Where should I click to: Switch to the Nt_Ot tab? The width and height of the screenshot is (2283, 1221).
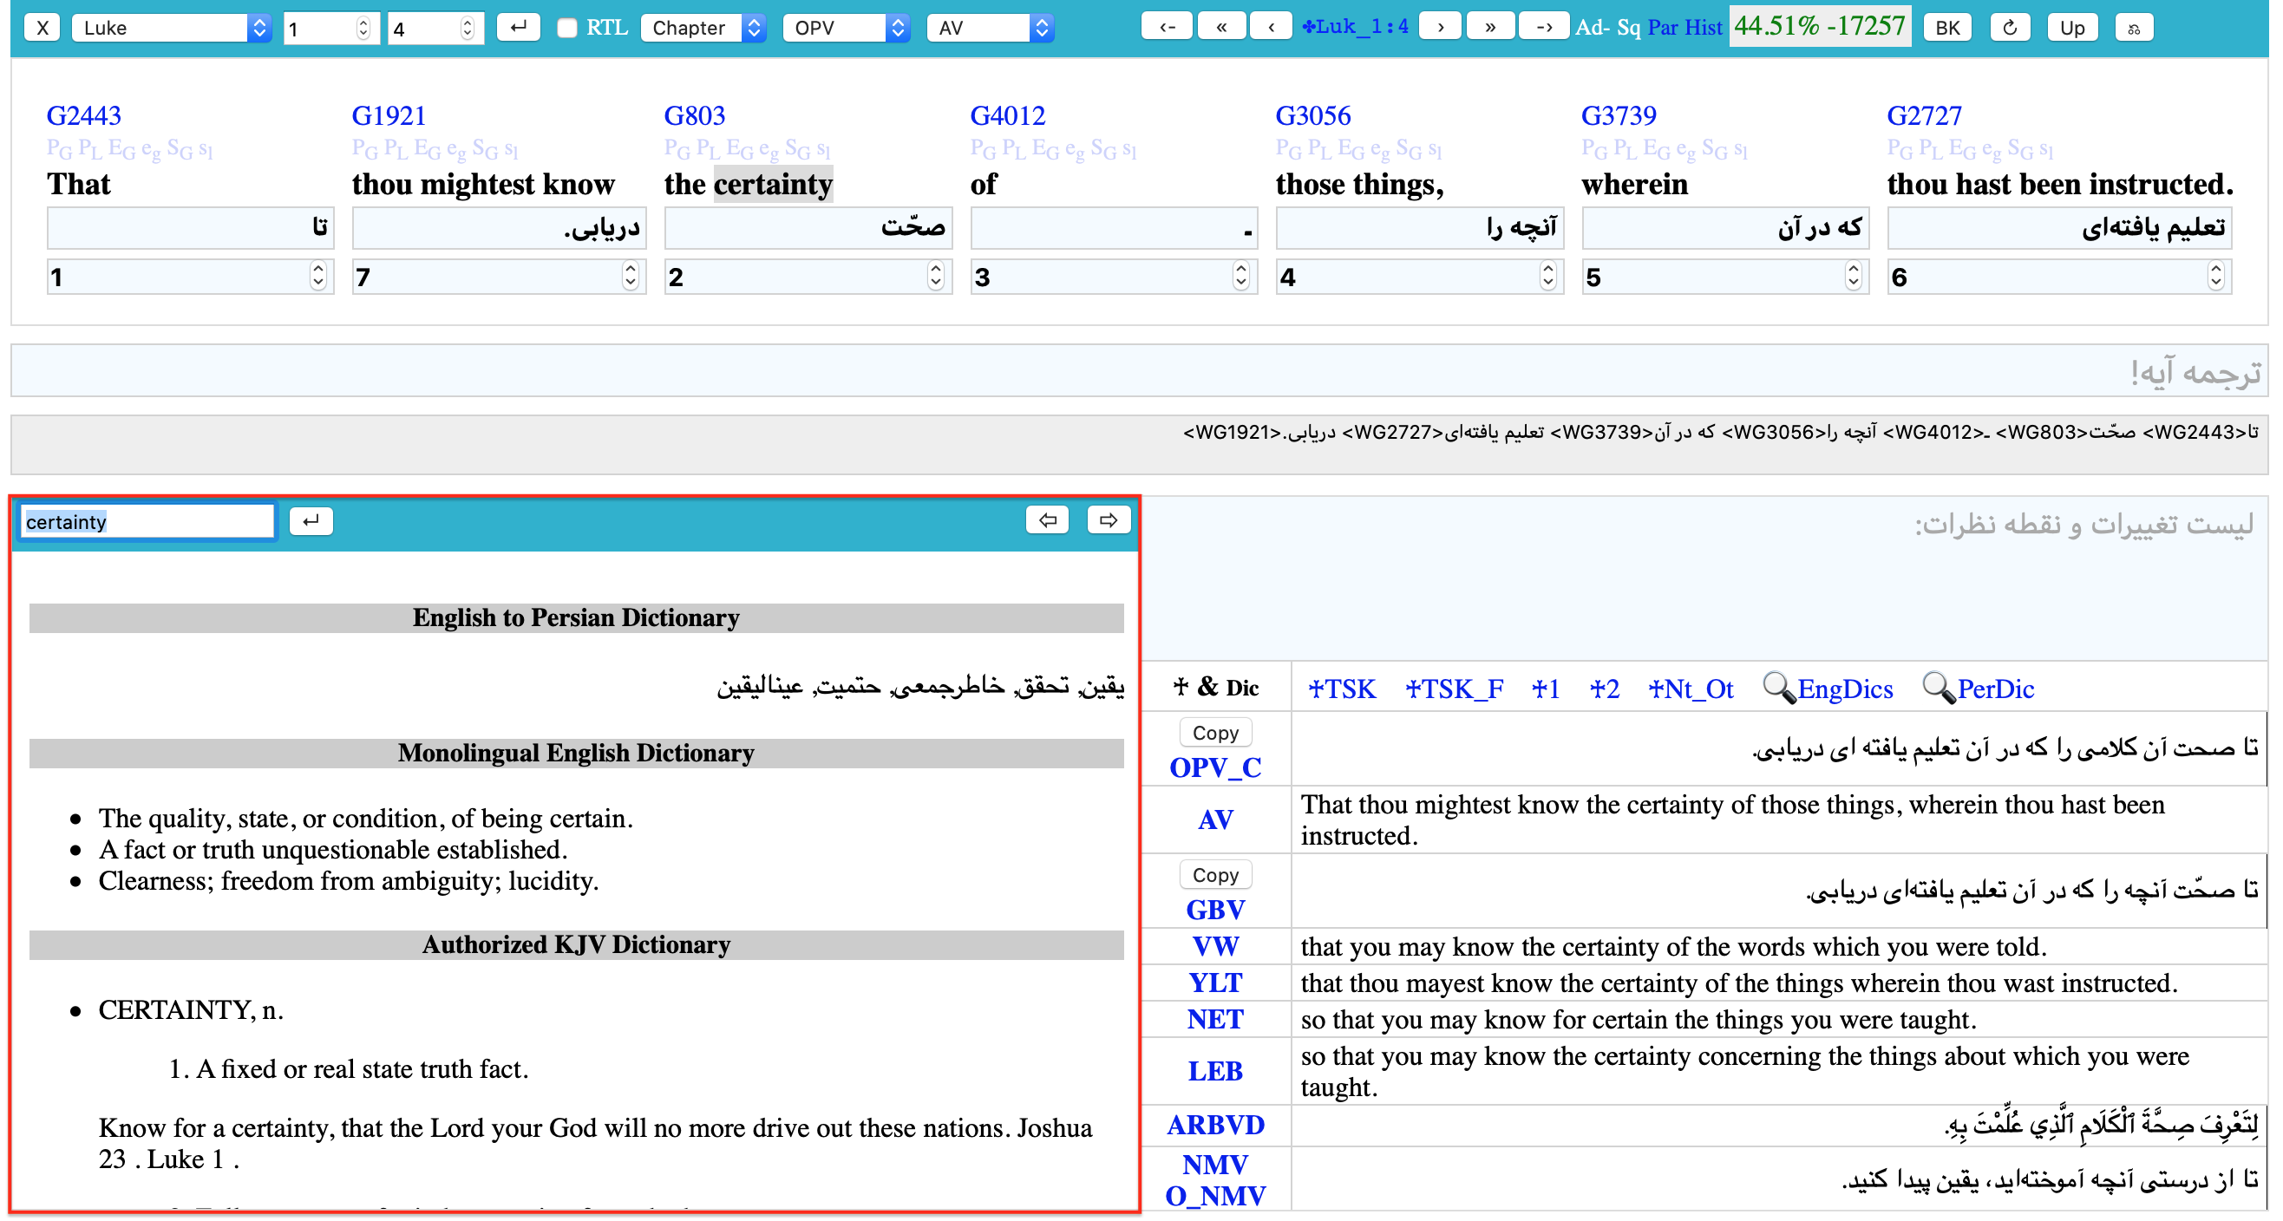click(1691, 689)
